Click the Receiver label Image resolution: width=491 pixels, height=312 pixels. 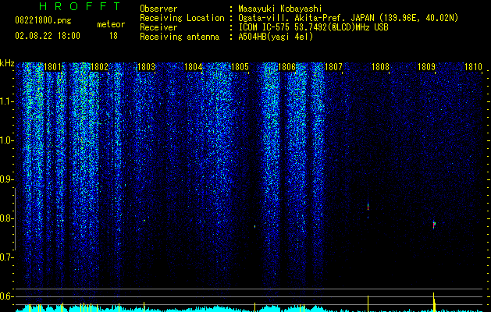pos(158,27)
